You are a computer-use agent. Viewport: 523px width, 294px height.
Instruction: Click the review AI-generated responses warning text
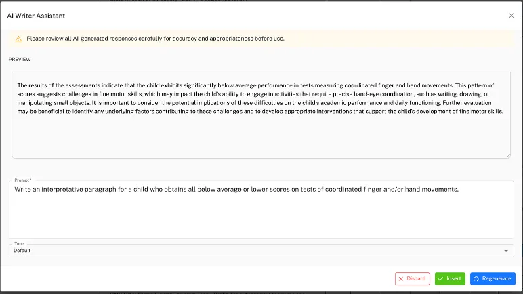155,39
